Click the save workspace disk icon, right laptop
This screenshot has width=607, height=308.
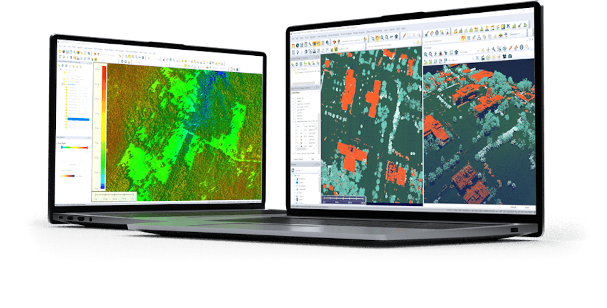[302, 45]
